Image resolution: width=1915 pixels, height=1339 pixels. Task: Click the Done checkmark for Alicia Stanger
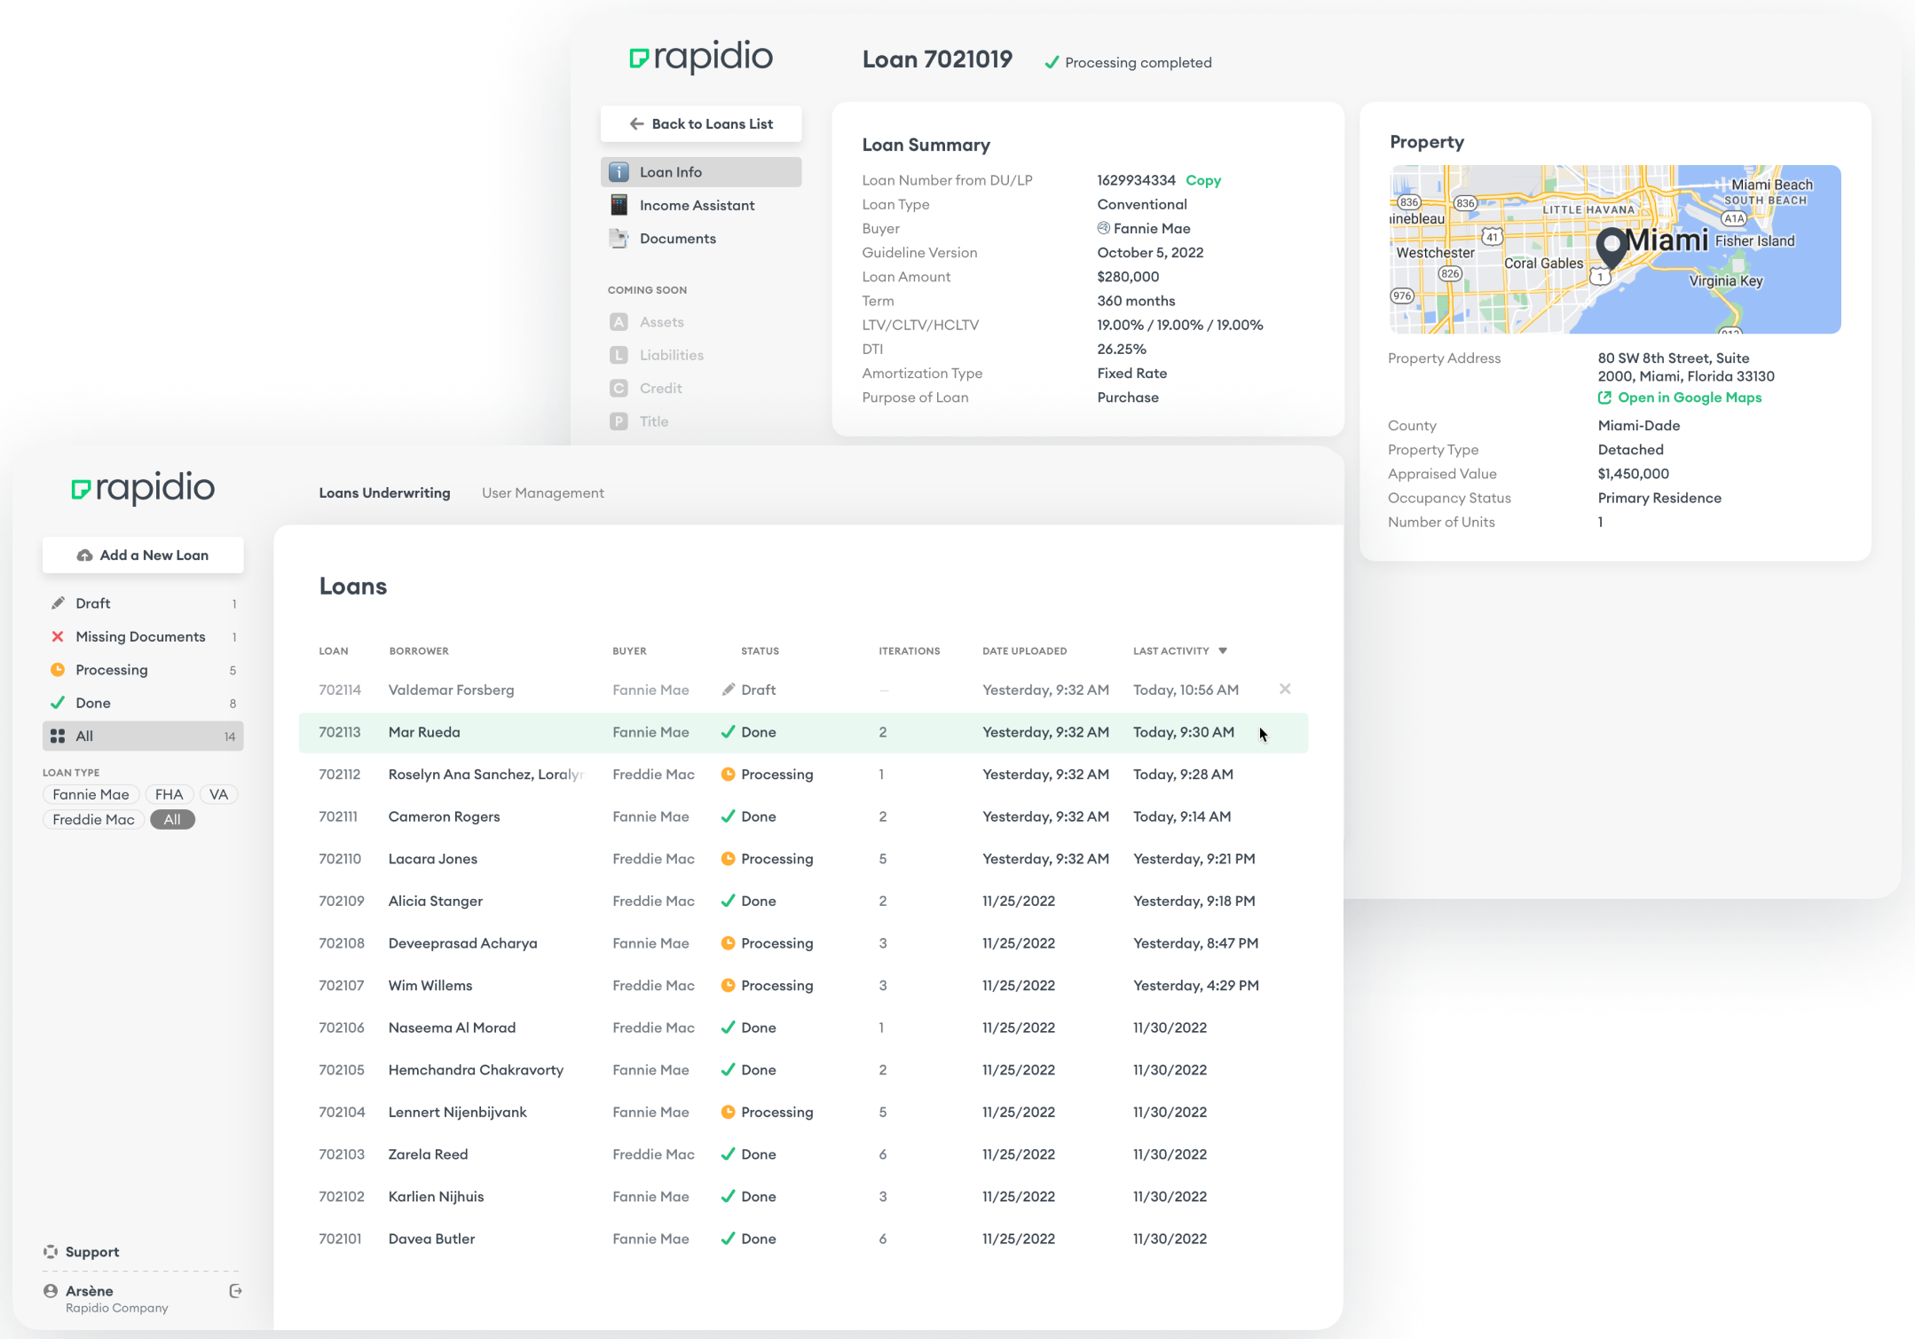[728, 901]
